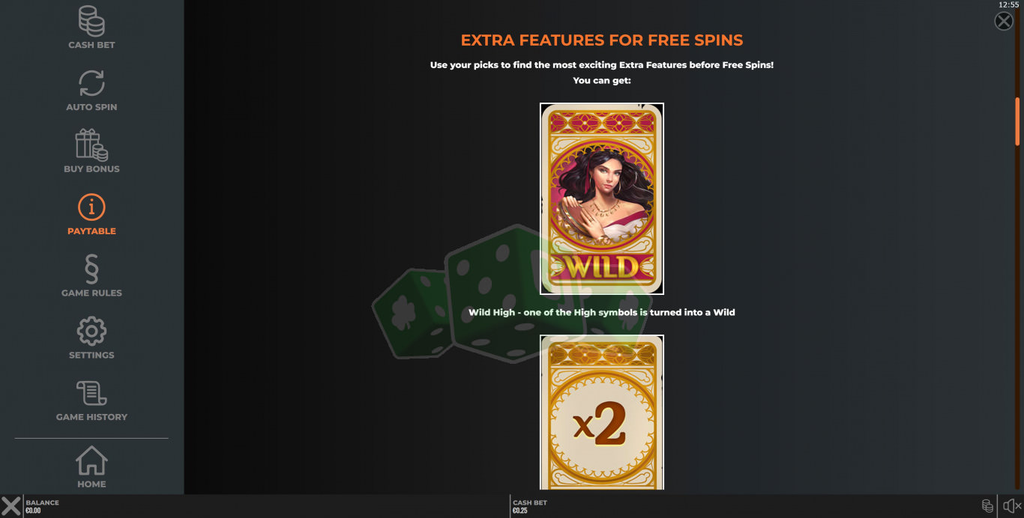
Task: Click the Game Rules menu label
Action: 91,293
